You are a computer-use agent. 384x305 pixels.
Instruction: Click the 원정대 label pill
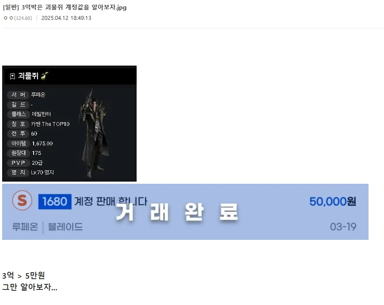[19, 153]
